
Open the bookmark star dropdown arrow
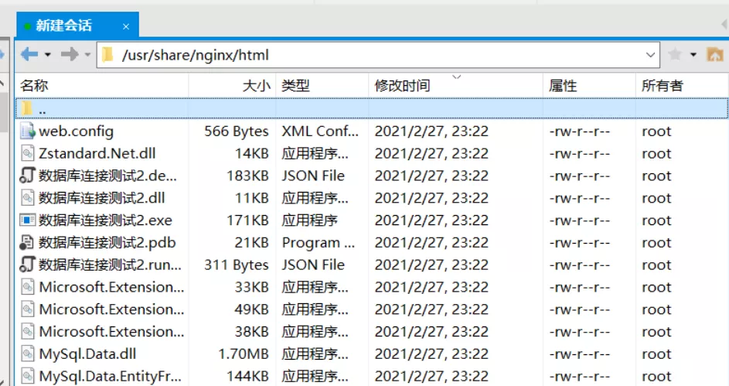[693, 55]
